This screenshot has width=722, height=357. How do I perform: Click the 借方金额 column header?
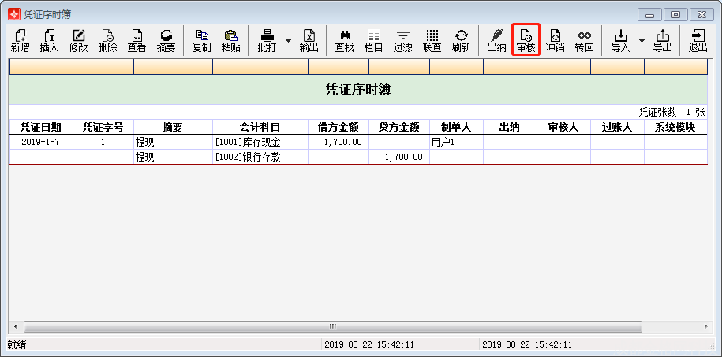pos(339,127)
